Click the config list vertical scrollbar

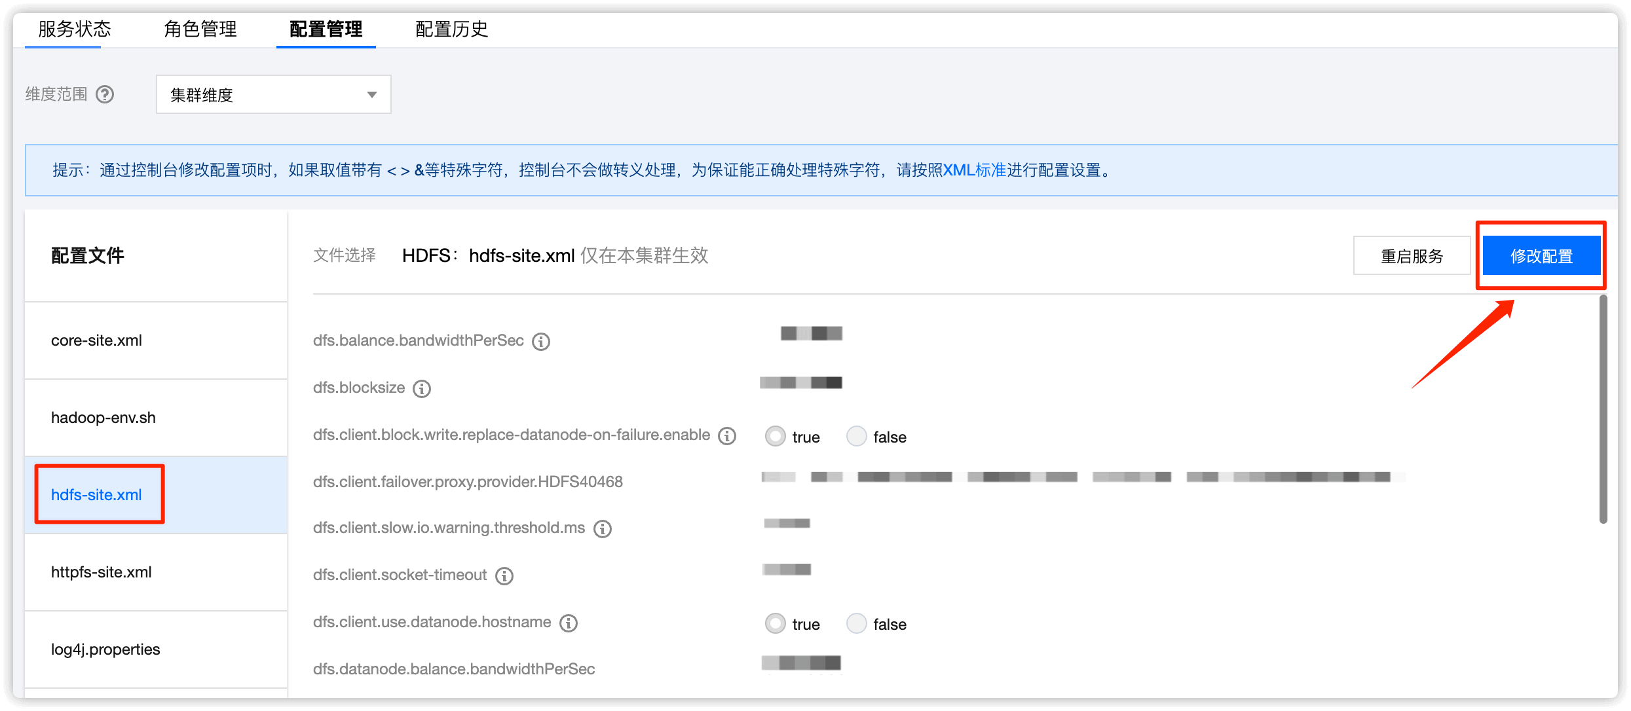1603,409
